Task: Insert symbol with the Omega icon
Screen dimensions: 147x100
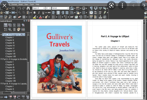Action: 72,8
